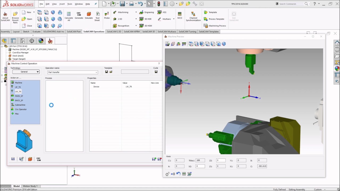The width and height of the screenshot is (340, 191).
Task: Open Tool Sheet in the ribbon
Action: 97,16
